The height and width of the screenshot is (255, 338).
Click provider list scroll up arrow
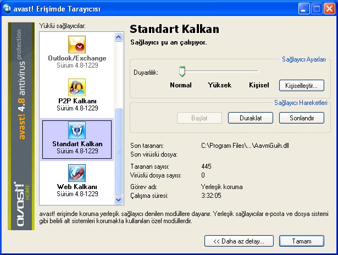pyautogui.click(x=118, y=37)
